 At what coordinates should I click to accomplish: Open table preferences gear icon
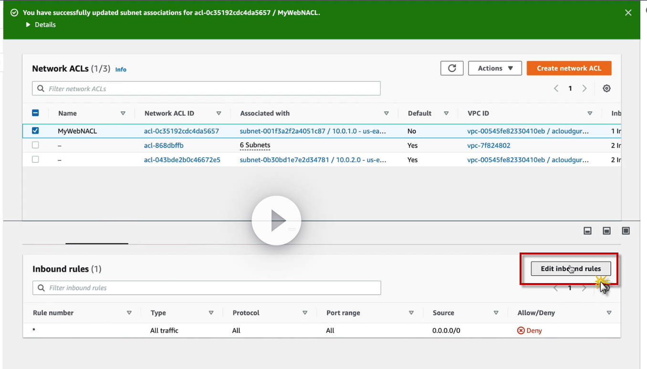[x=606, y=88]
